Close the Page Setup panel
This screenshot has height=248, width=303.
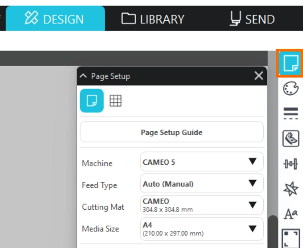pyautogui.click(x=259, y=76)
